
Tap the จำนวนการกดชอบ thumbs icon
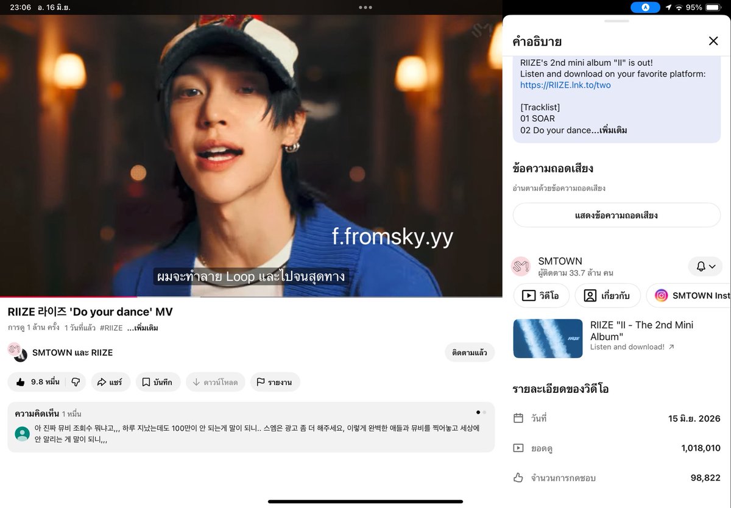(518, 478)
